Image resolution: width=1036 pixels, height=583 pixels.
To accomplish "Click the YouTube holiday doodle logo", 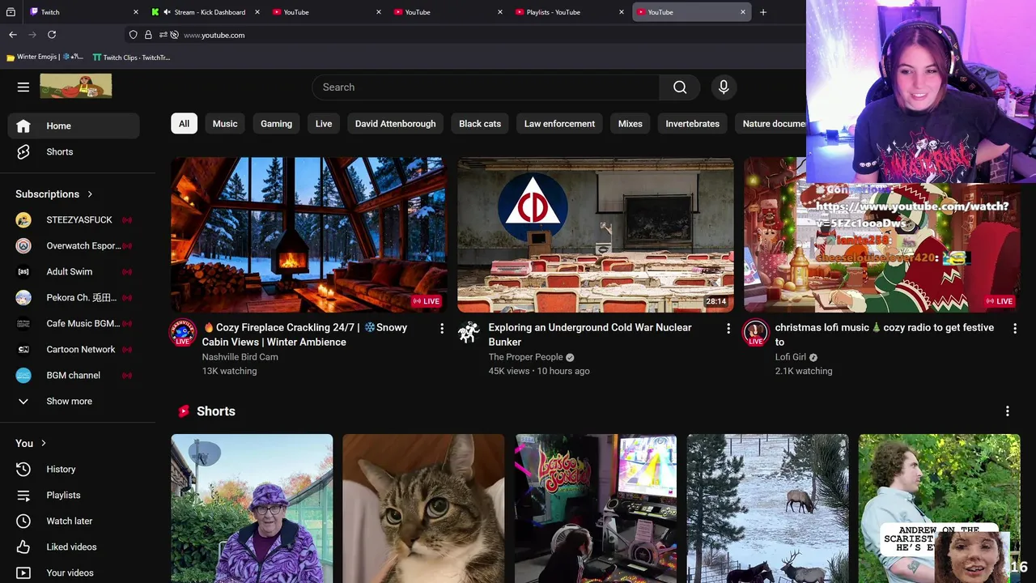I will click(x=76, y=87).
